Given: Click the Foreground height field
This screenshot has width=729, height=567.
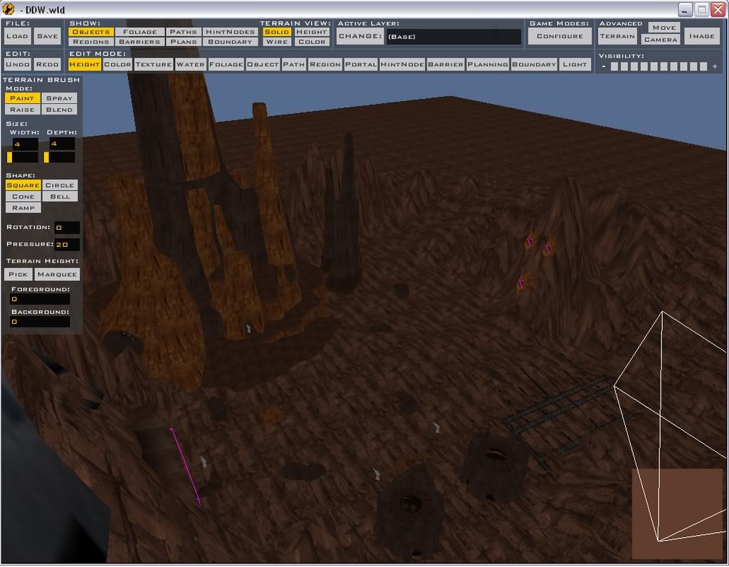Looking at the screenshot, I should [40, 300].
